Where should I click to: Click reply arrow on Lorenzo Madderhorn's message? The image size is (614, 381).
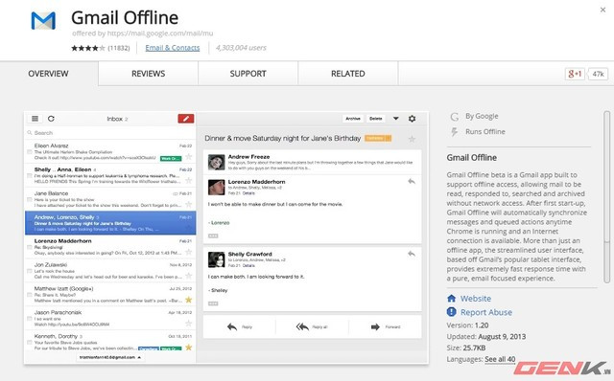click(x=412, y=181)
